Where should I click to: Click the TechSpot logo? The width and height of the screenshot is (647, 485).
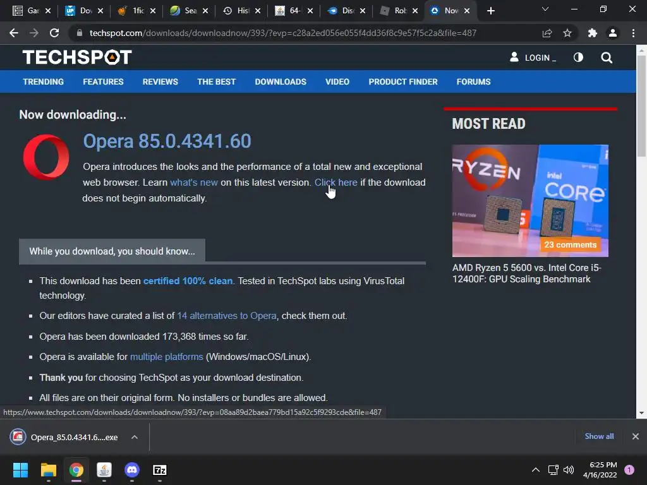click(77, 57)
